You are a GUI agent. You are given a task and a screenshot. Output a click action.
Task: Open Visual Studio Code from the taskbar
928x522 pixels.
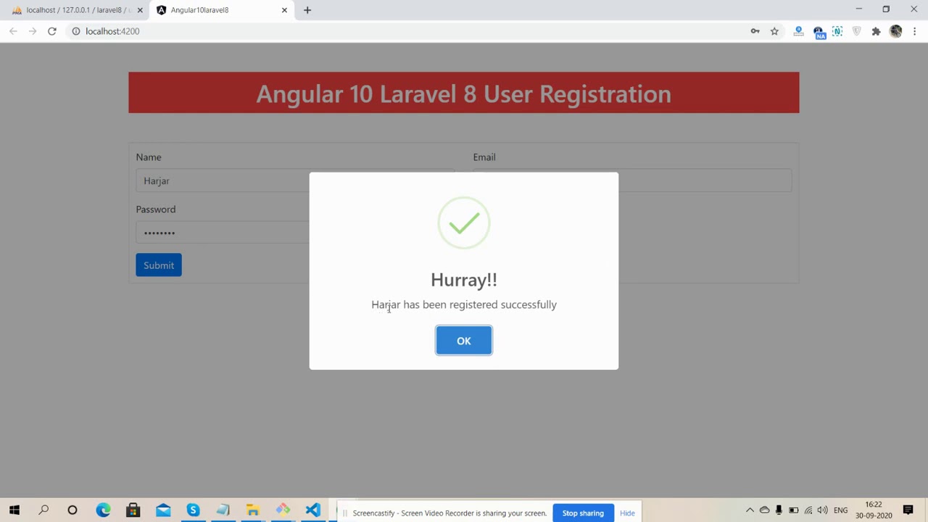(312, 510)
